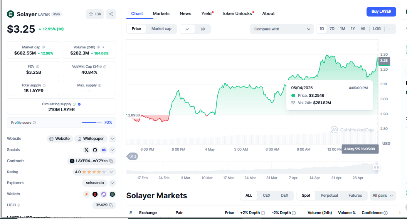Set chart range to 1Y
This screenshot has height=219, width=407.
353,29
